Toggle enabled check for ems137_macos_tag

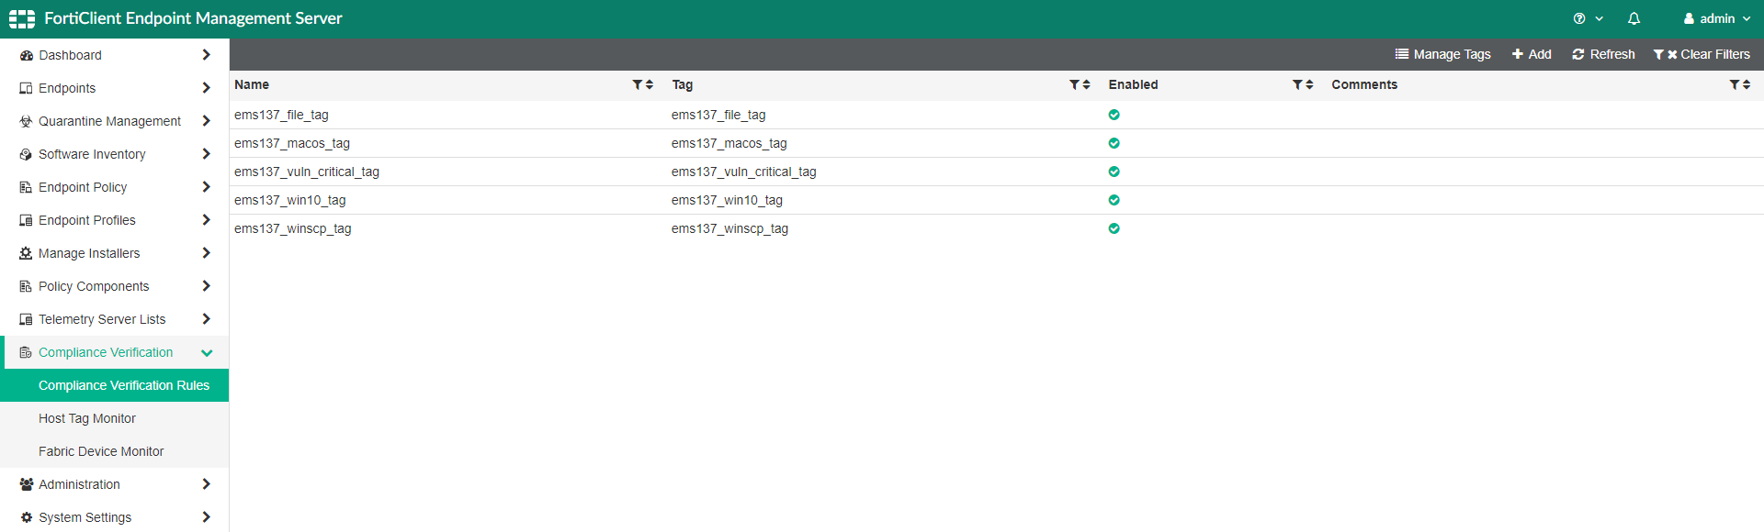click(1114, 143)
